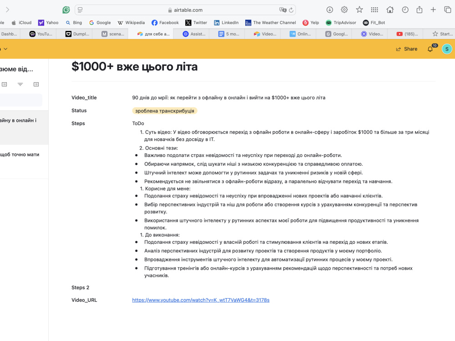The width and height of the screenshot is (455, 341).
Task: Open Airtable notifications bell
Action: coord(430,49)
